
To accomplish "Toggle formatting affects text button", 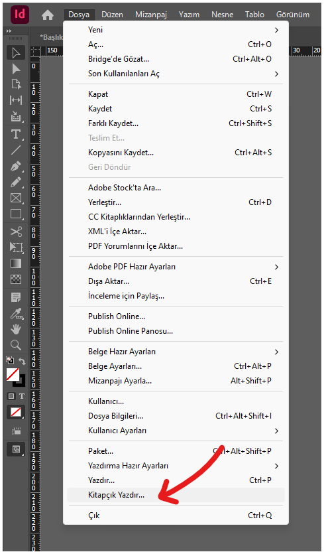I will 22,396.
